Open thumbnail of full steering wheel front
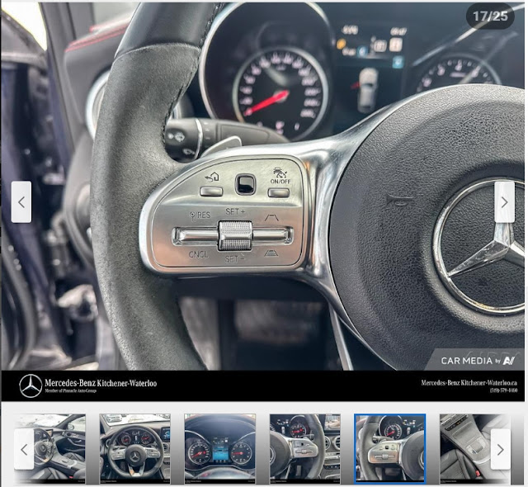The image size is (528, 487). [134, 449]
